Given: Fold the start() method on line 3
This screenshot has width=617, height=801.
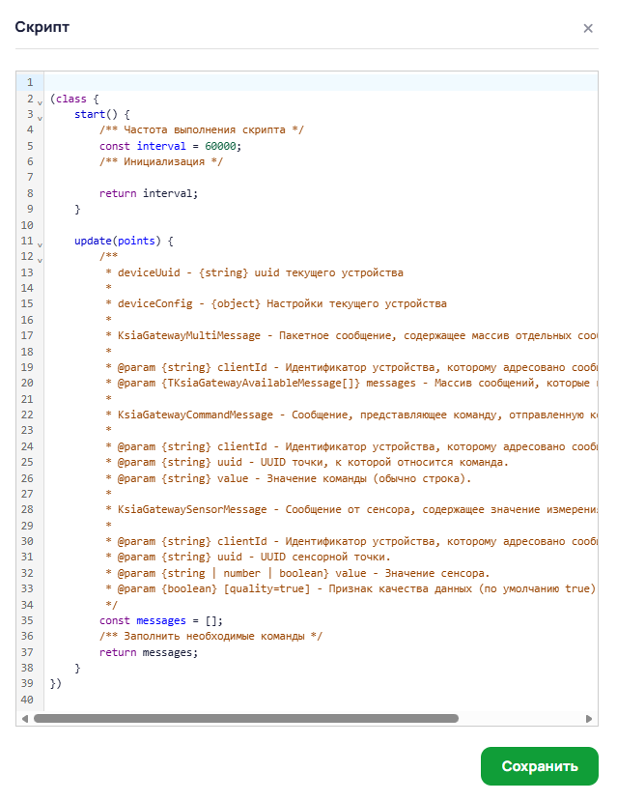Looking at the screenshot, I should pos(40,116).
